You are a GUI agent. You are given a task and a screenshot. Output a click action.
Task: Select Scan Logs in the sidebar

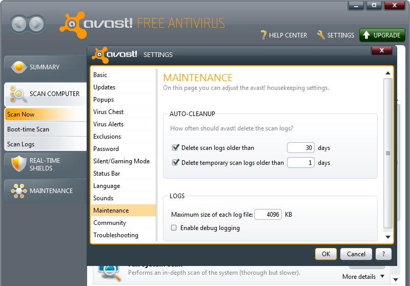(46, 144)
